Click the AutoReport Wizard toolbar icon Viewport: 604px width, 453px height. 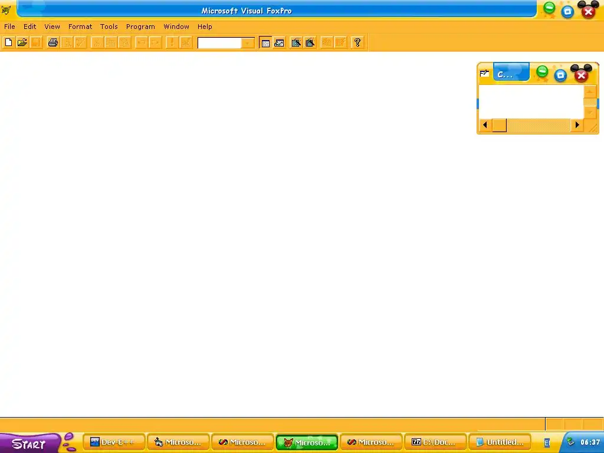point(340,42)
